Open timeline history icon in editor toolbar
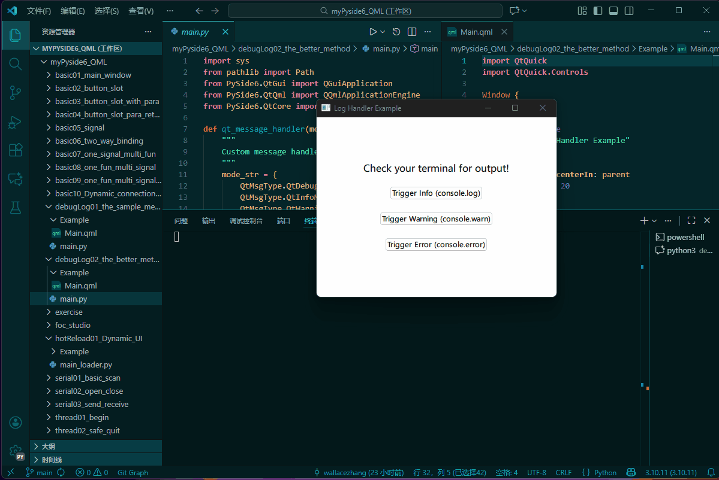The height and width of the screenshot is (480, 719). (x=396, y=32)
